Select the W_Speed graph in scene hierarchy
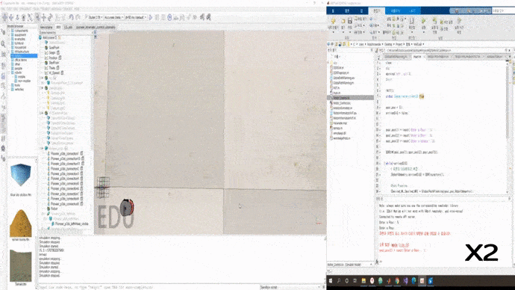 (x=54, y=73)
